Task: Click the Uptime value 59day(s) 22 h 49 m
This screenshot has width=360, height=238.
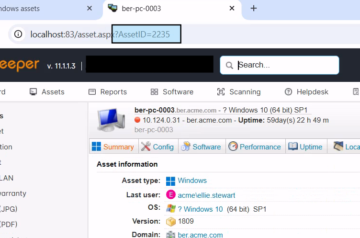Action: pyautogui.click(x=298, y=120)
